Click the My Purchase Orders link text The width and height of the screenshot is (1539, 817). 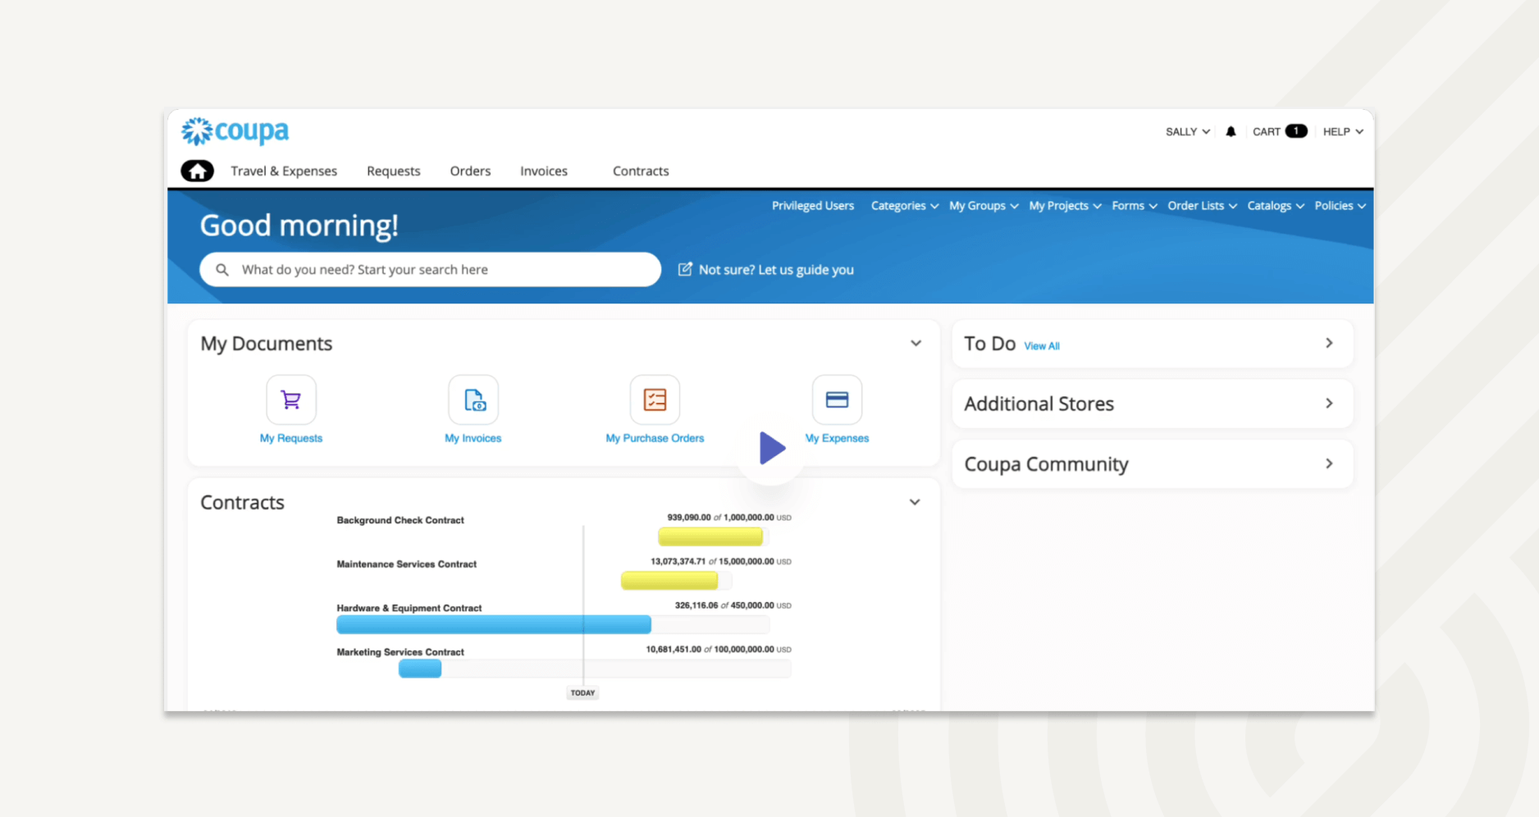[655, 438]
